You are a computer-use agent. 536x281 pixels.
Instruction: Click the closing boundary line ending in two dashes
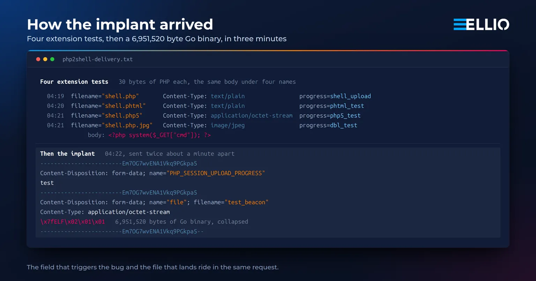122,231
